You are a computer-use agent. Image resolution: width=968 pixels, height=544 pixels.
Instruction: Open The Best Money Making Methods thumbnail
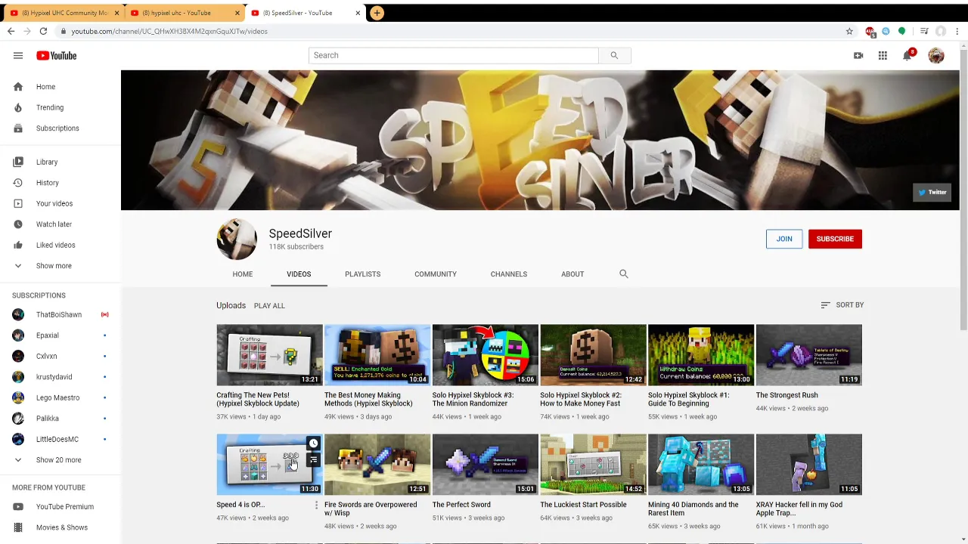click(x=377, y=355)
